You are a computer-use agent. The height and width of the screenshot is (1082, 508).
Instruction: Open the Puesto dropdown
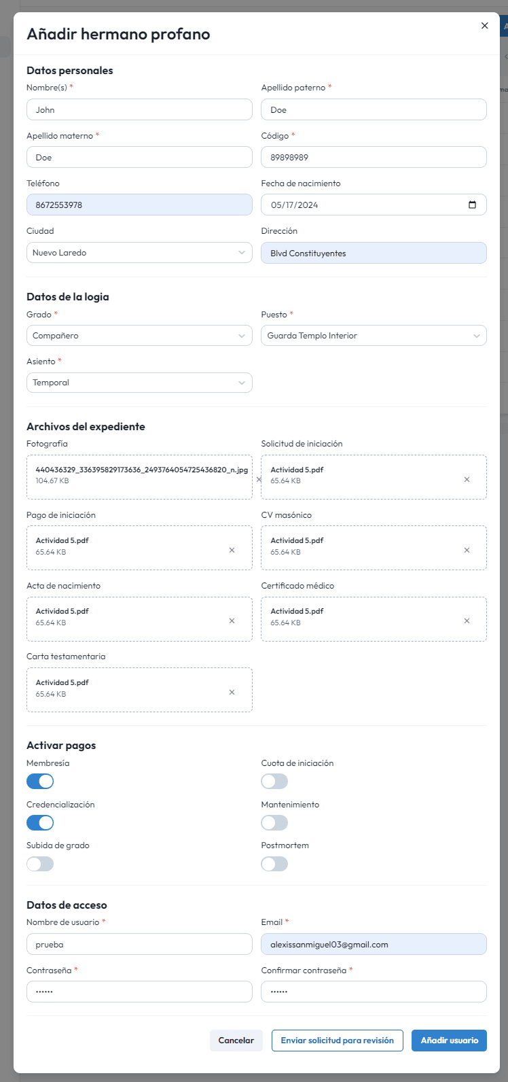[374, 336]
